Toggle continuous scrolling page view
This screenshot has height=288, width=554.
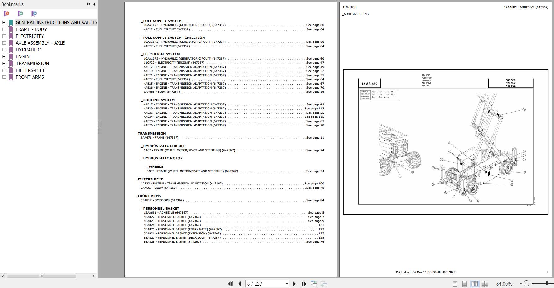(464, 284)
